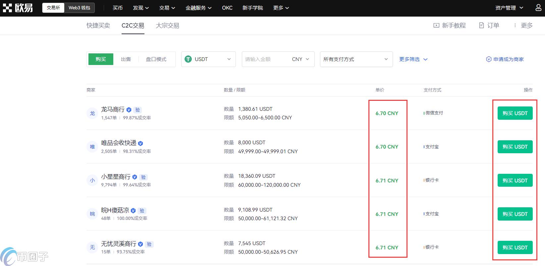
Task: Click the 申请成为商家 shield icon
Action: (489, 59)
